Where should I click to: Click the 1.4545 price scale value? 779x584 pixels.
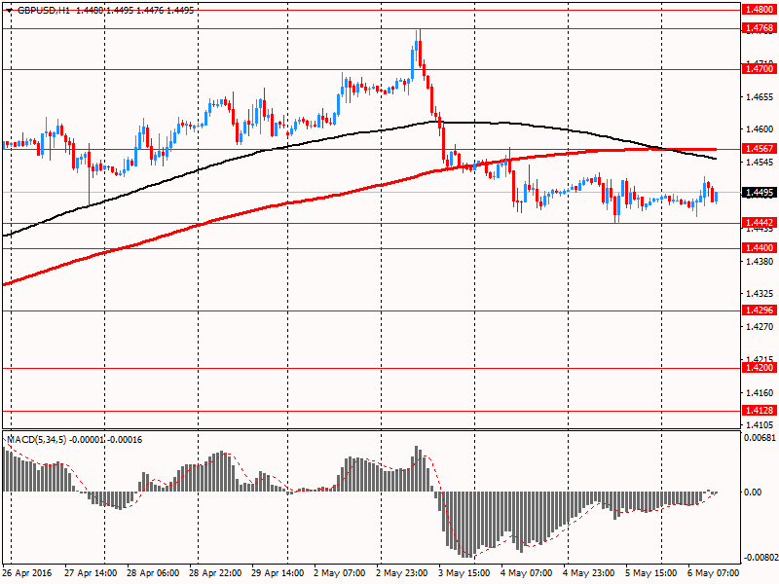[760, 162]
